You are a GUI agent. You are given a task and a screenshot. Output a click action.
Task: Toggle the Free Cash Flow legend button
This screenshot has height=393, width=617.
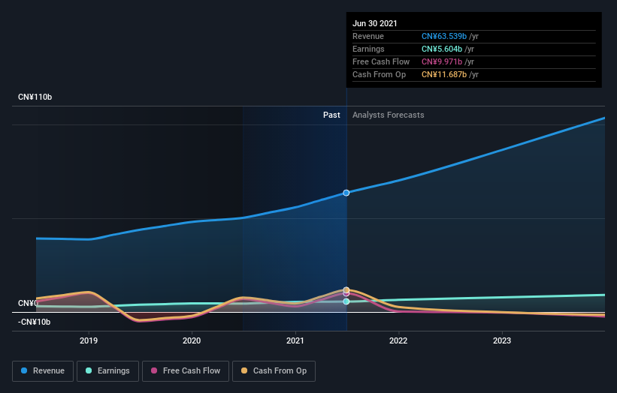click(x=186, y=371)
